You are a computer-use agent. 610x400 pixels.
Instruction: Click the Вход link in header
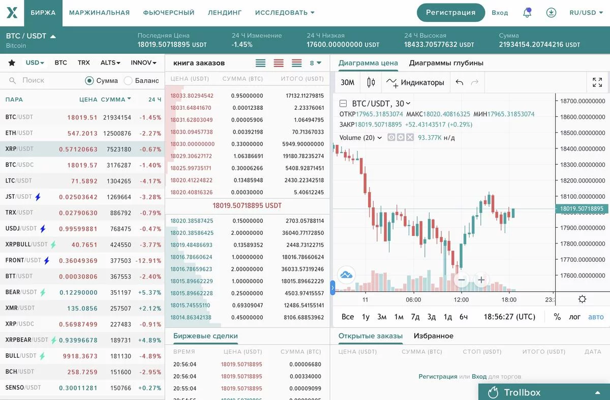pyautogui.click(x=500, y=13)
